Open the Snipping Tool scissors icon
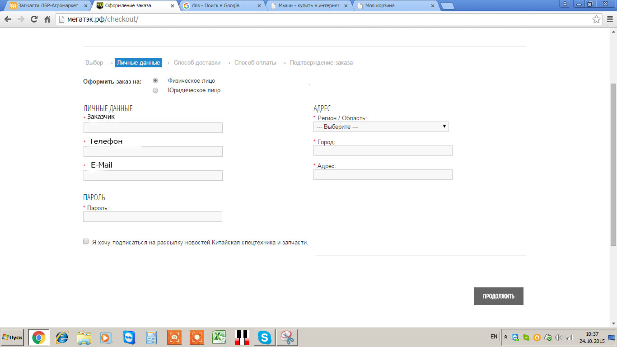617x347 pixels. point(287,338)
